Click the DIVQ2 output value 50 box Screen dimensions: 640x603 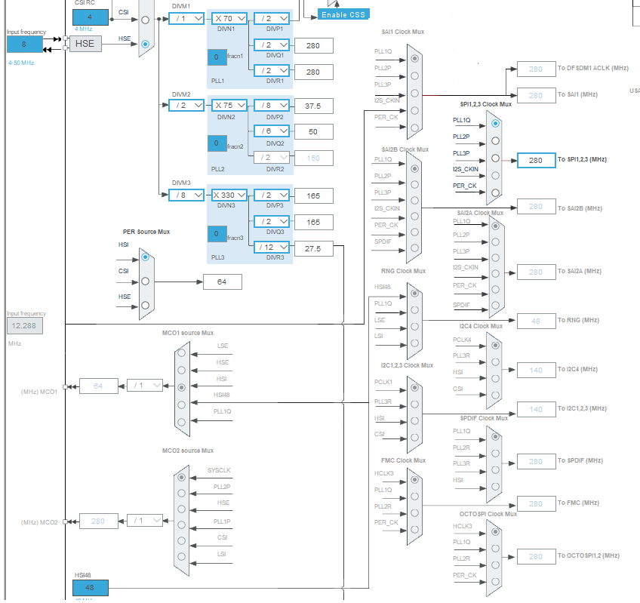[x=313, y=132]
